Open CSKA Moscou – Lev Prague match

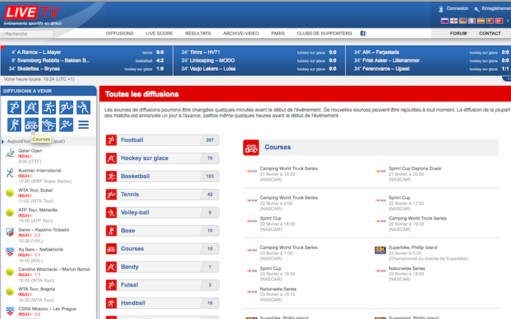47,309
